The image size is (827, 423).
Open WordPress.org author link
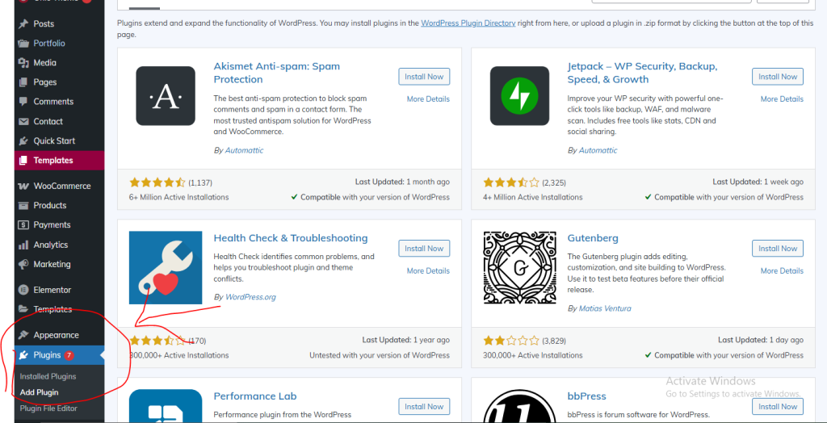coord(250,297)
